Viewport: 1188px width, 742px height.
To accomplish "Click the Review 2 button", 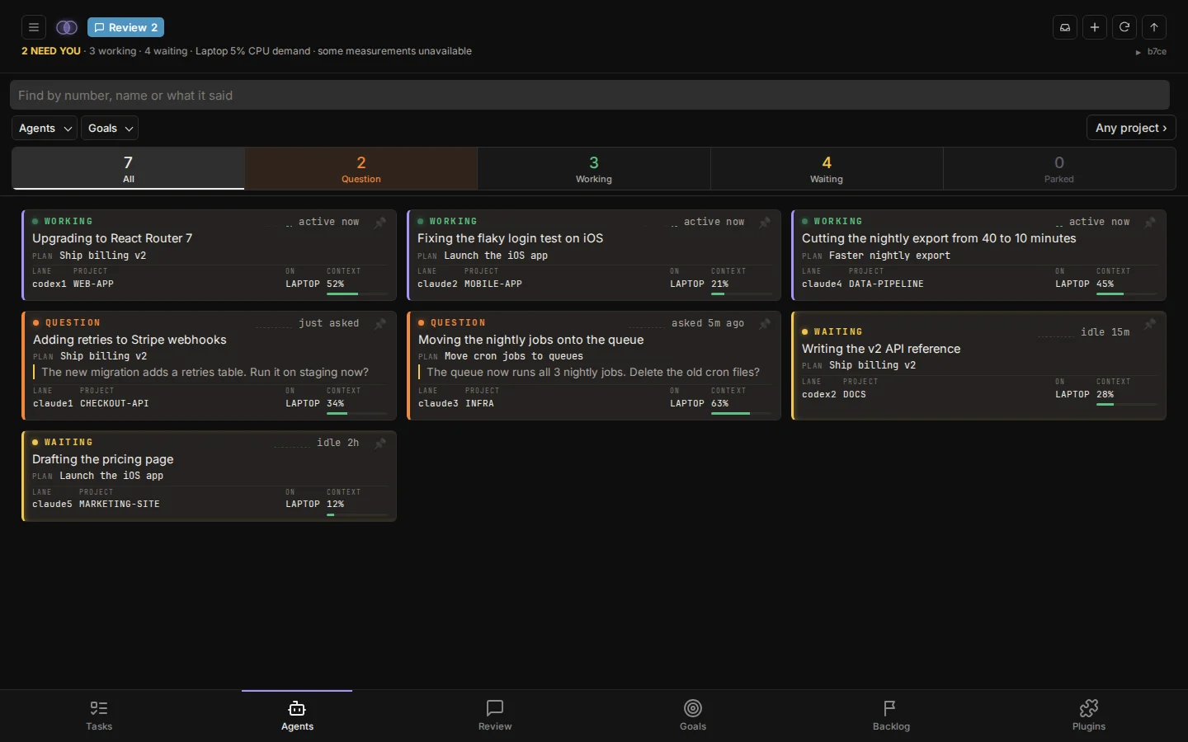I will [x=126, y=27].
